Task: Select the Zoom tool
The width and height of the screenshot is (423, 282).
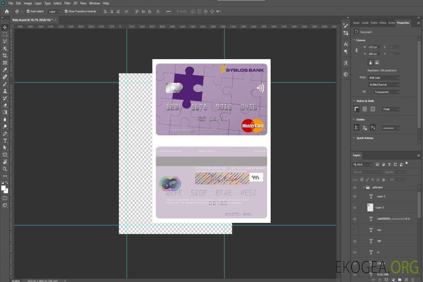Action: [5, 169]
